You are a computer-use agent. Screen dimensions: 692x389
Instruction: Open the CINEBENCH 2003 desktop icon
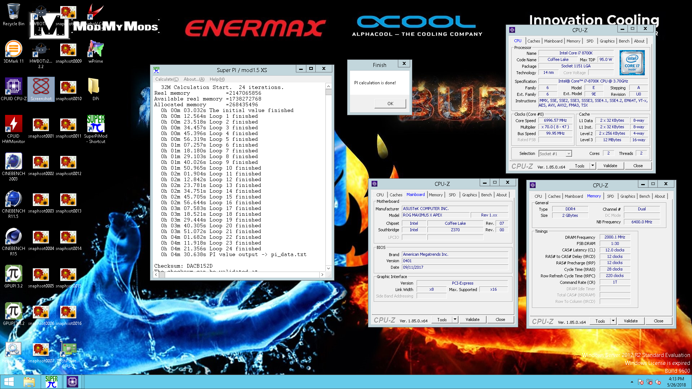[x=13, y=167]
